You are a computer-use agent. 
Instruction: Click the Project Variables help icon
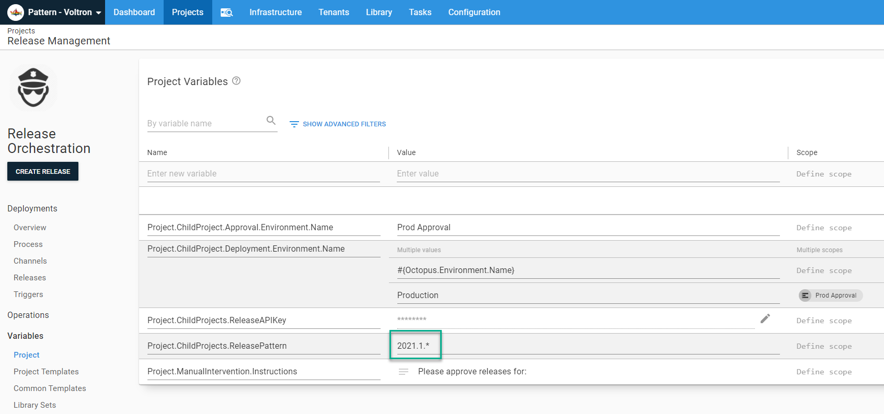(x=236, y=81)
